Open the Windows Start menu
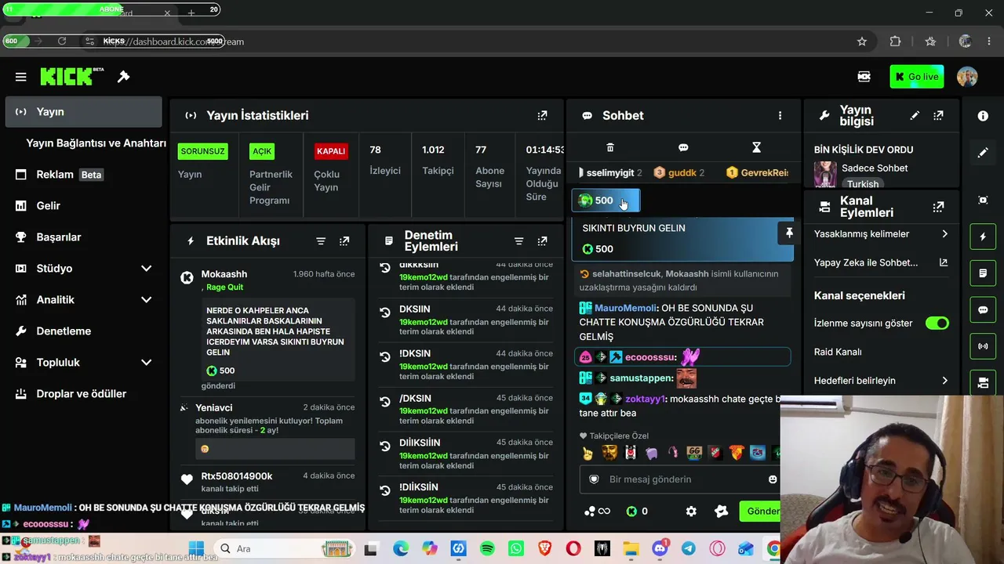This screenshot has height=564, width=1004. 196,549
